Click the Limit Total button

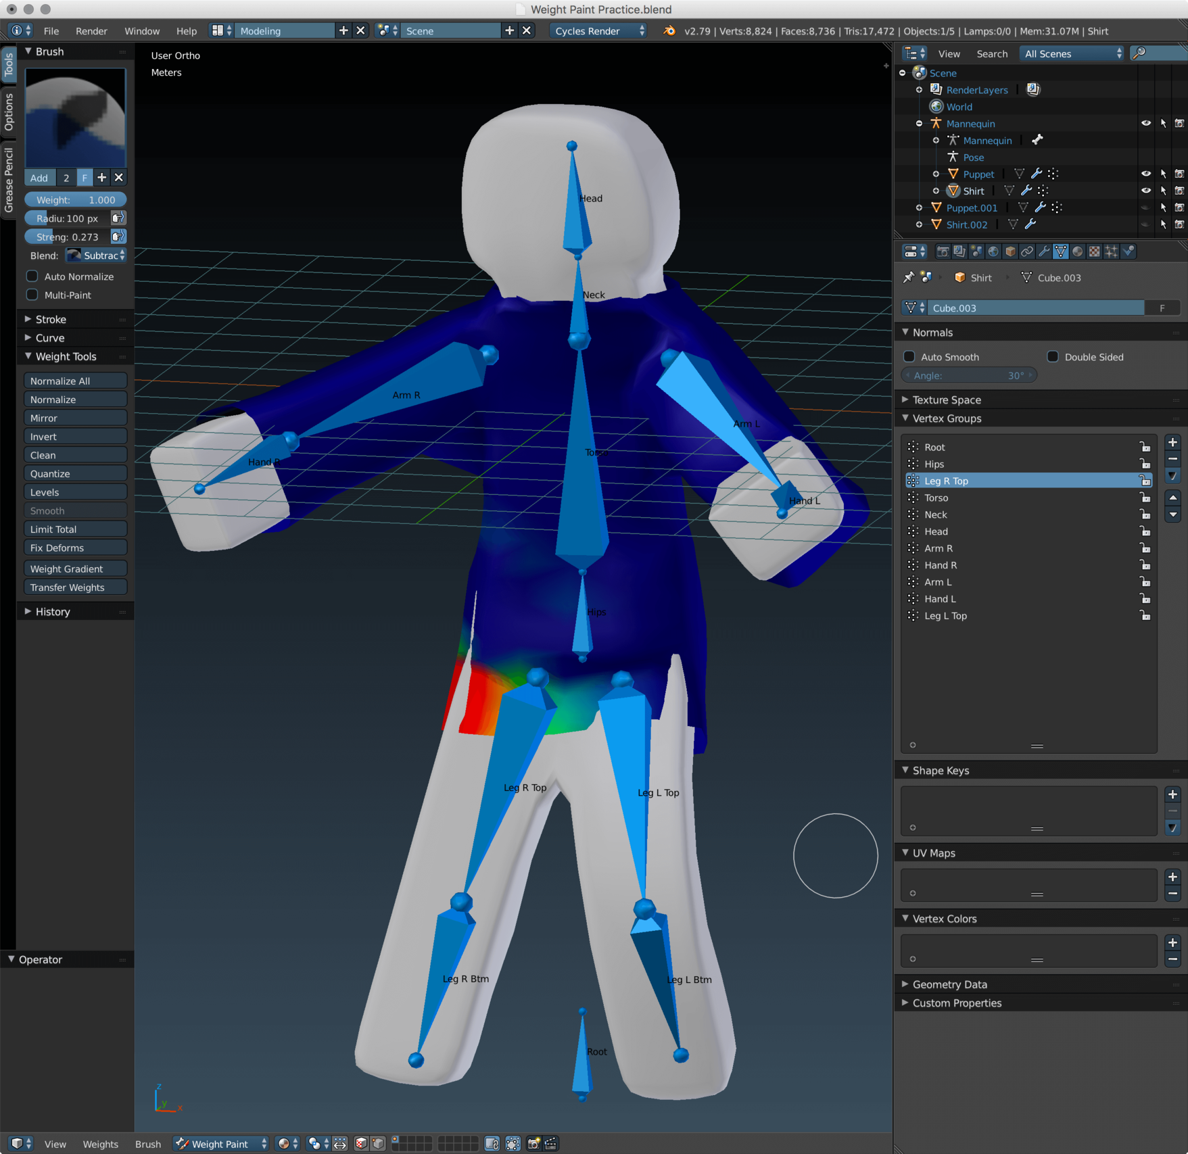(75, 529)
